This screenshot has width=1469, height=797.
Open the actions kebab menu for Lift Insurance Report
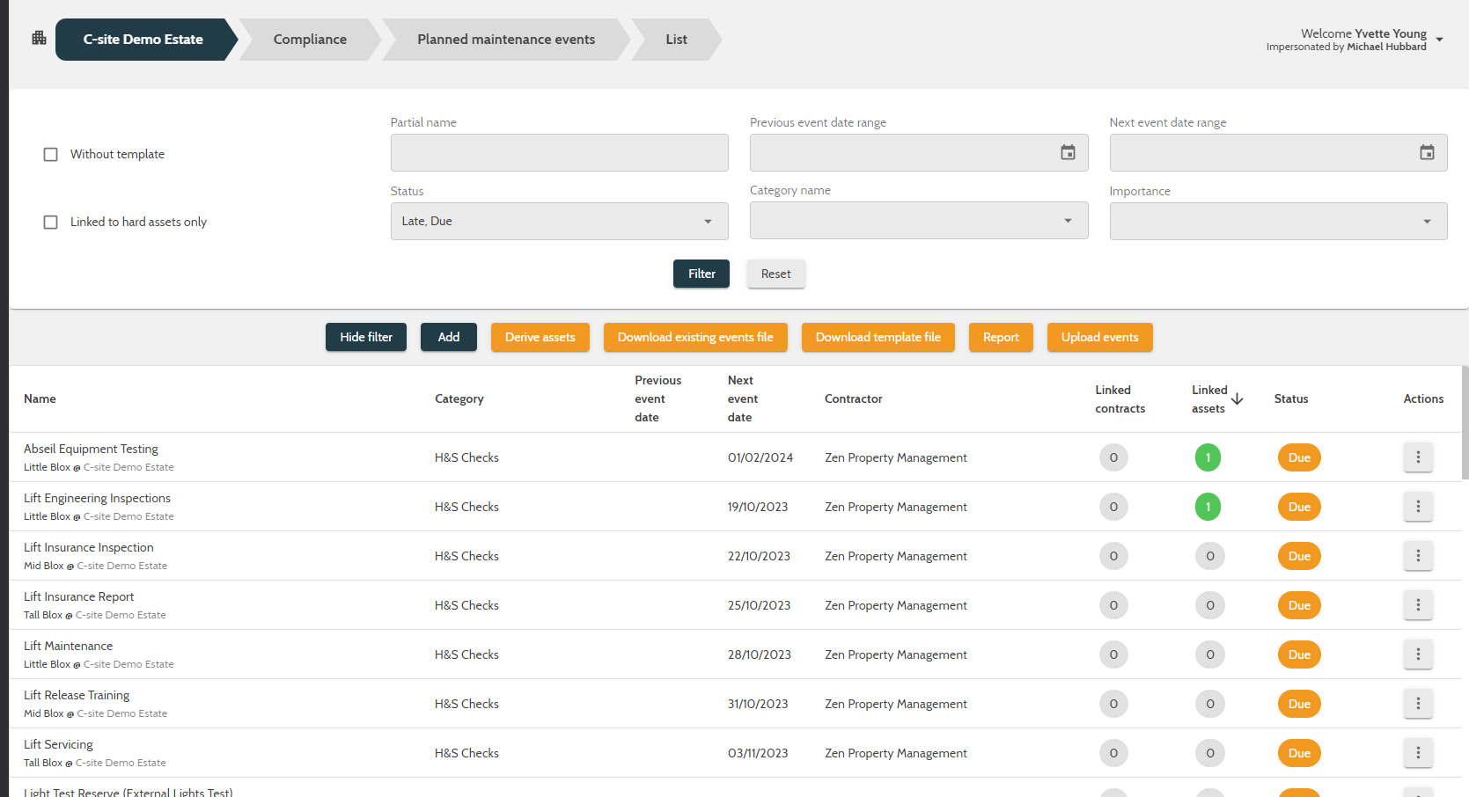coord(1418,604)
